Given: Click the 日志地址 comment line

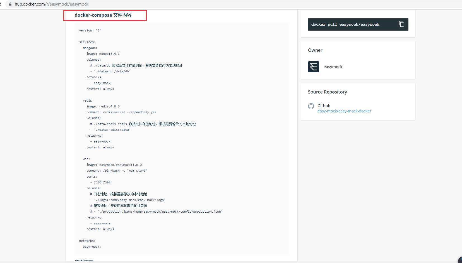Looking at the screenshot, I should (119, 194).
